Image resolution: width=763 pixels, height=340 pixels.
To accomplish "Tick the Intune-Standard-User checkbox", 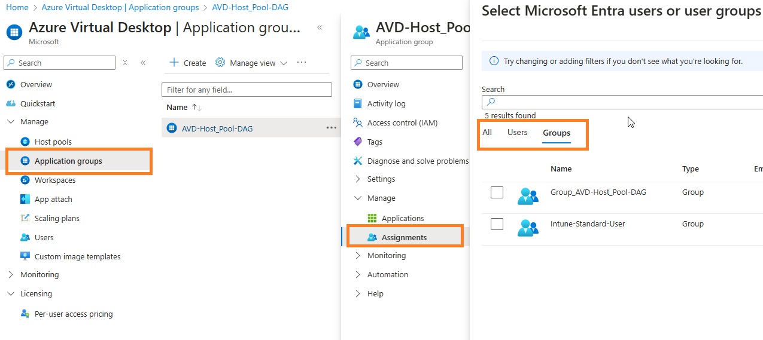I will click(497, 224).
